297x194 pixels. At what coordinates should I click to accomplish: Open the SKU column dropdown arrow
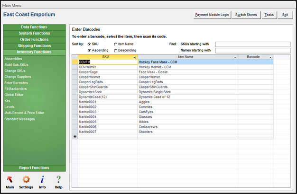134,57
